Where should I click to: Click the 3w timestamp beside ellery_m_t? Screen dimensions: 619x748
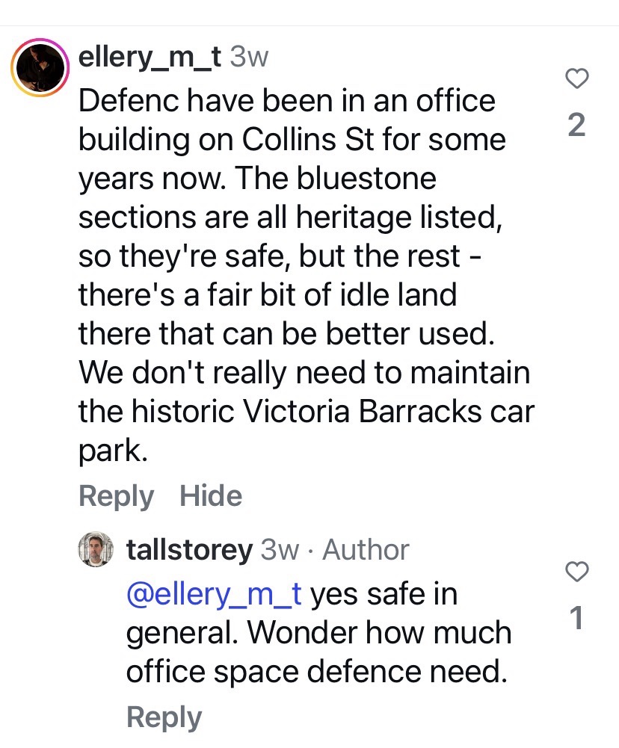pos(248,58)
